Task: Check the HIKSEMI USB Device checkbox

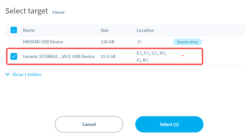Action: (x=14, y=42)
